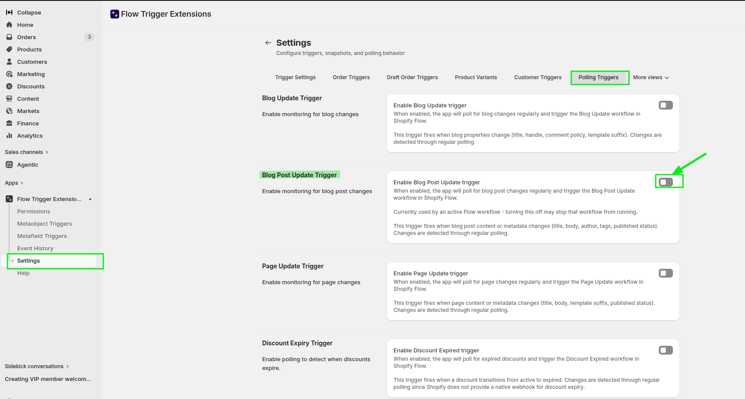Switch to the Trigger Settings tab
This screenshot has height=399, width=745.
click(296, 77)
